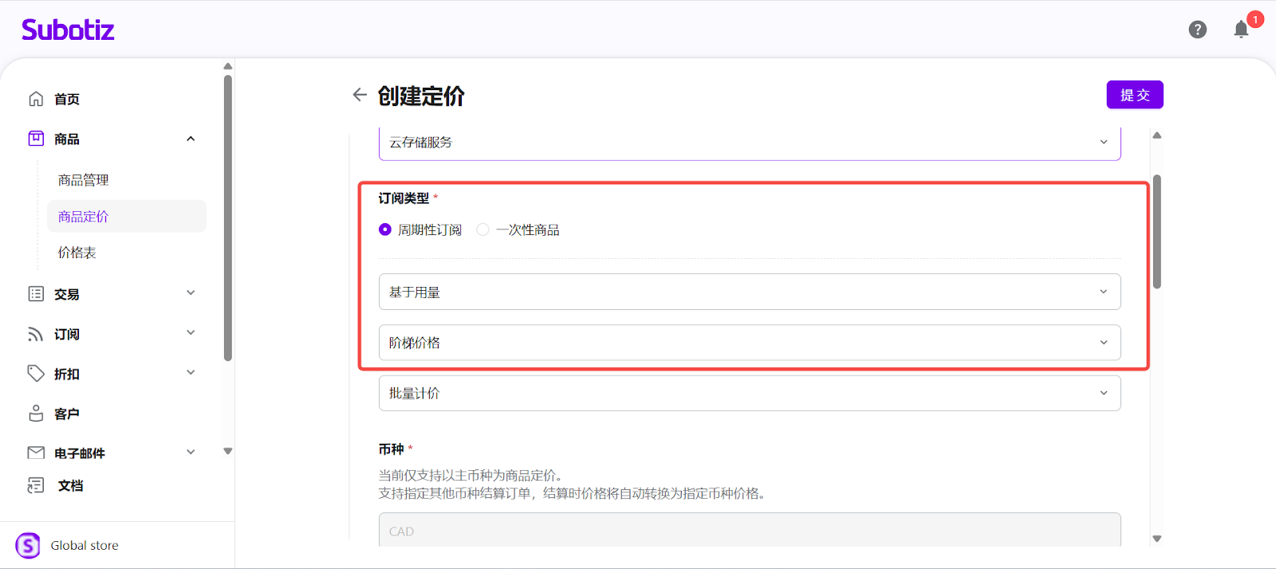Click the 电子邮件 envelope icon
The width and height of the screenshot is (1276, 569).
click(36, 453)
